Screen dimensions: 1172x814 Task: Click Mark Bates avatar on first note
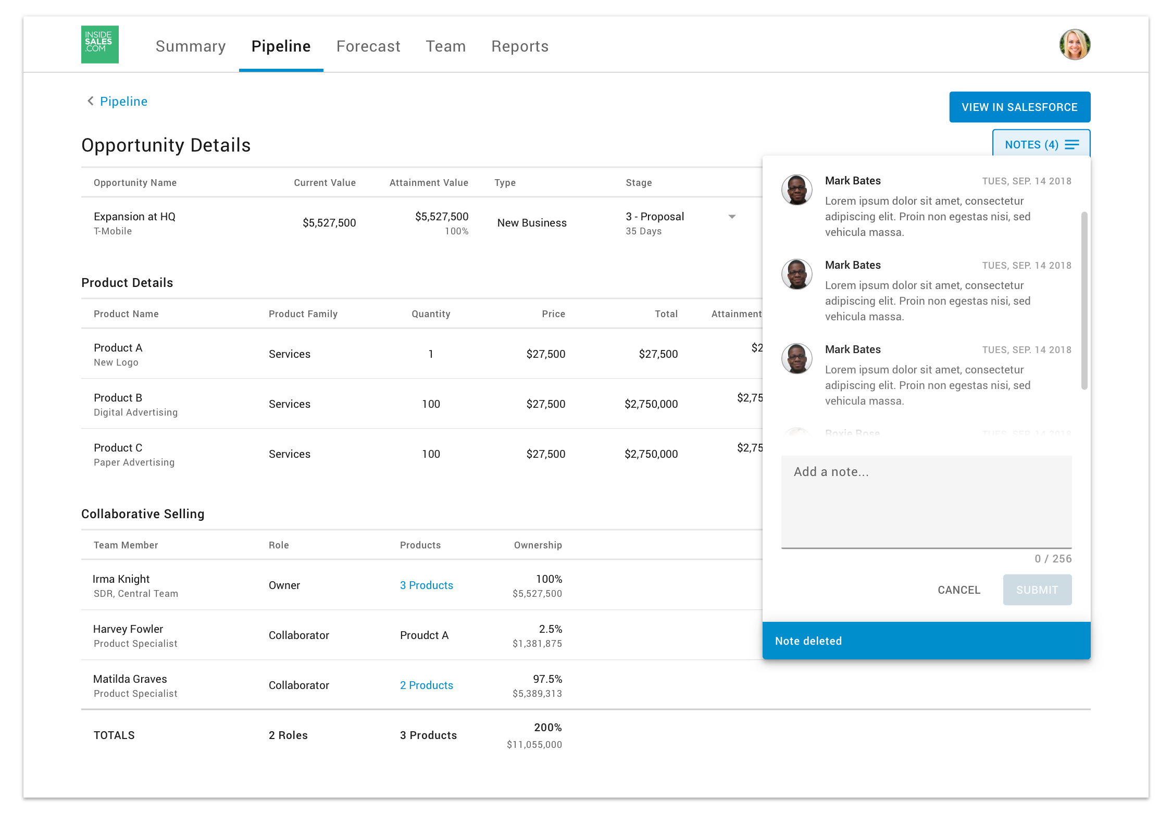coord(796,190)
